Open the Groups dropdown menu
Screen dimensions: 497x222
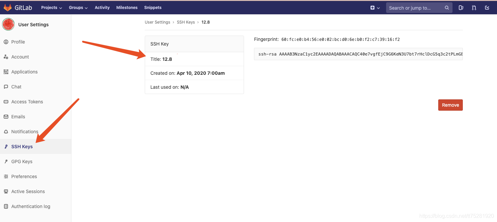(78, 8)
